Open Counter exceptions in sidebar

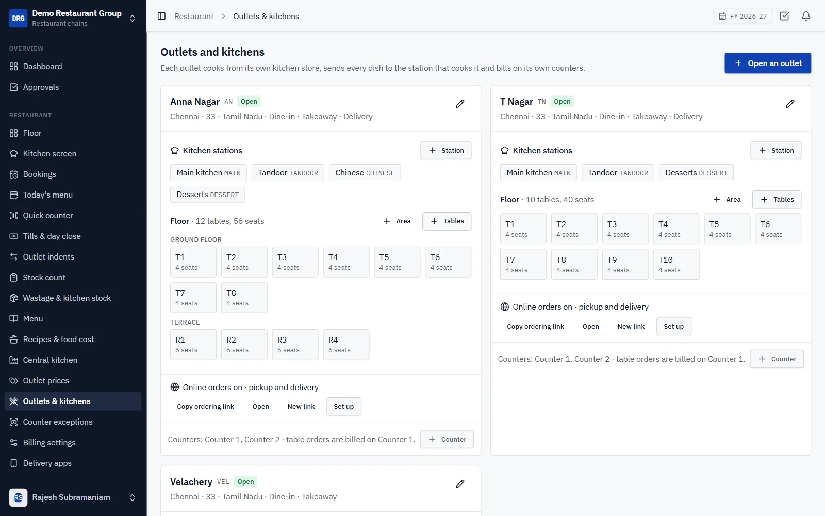(73, 422)
